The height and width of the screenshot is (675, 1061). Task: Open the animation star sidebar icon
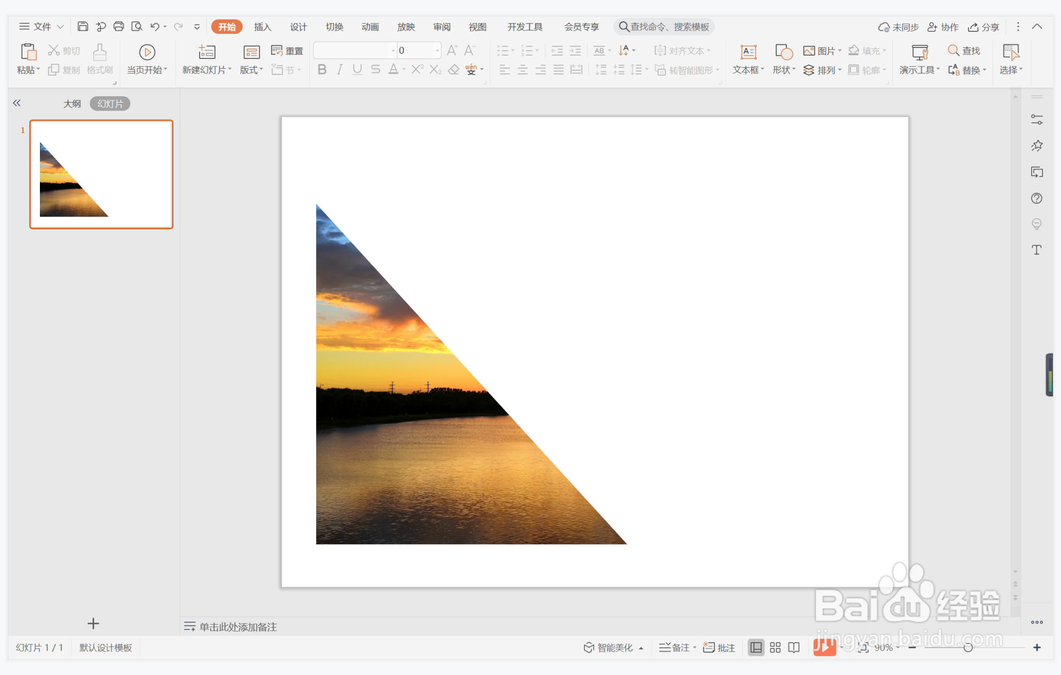1037,146
